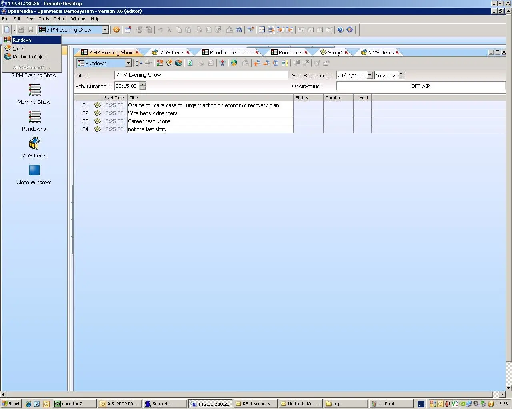The width and height of the screenshot is (512, 409).
Task: Increase the Sch. Duration spinner value
Action: pyautogui.click(x=143, y=84)
